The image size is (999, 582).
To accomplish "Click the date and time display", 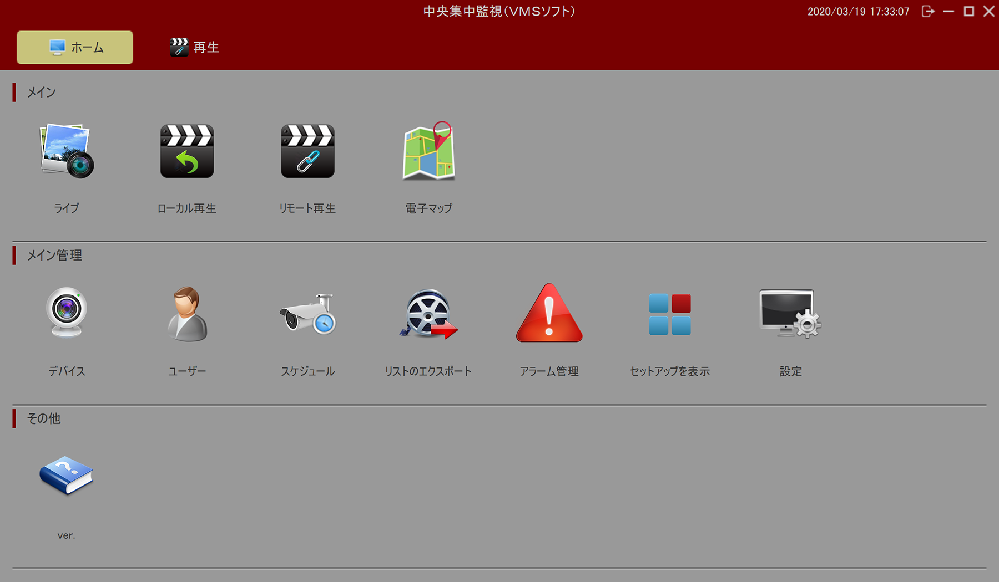I will 858,12.
